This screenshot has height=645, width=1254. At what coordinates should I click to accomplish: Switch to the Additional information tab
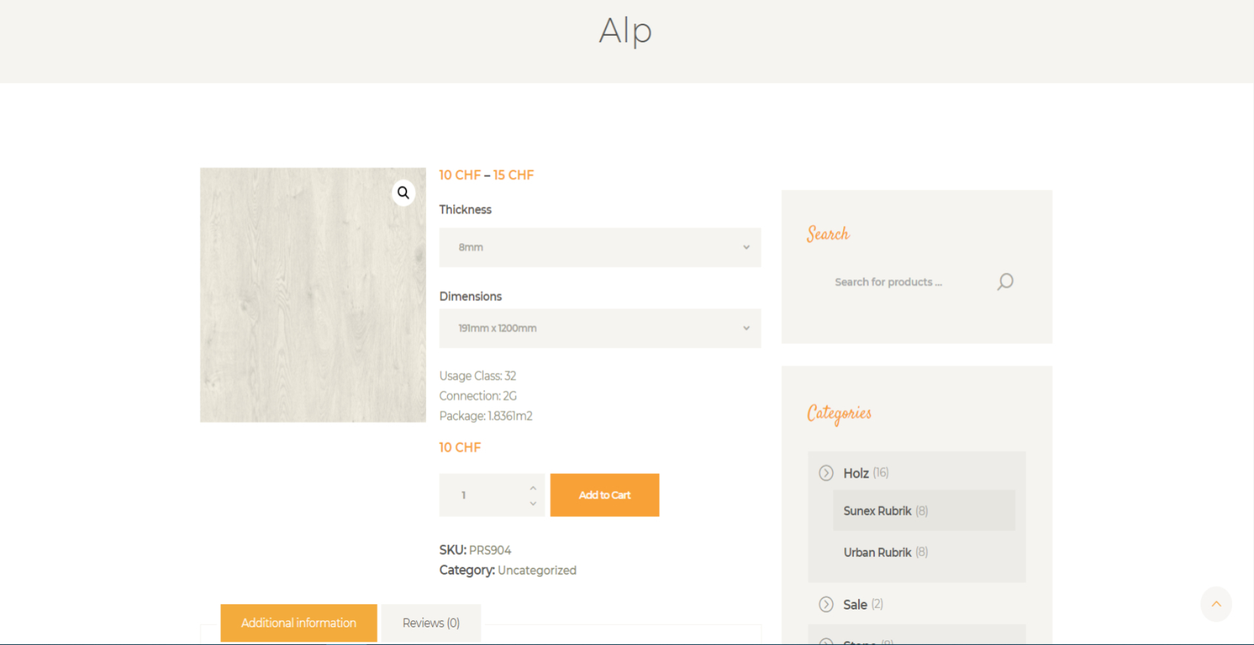tap(299, 623)
